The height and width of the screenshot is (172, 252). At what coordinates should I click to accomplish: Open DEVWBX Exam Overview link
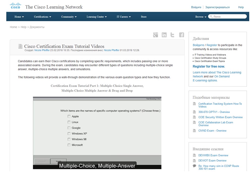213,155
